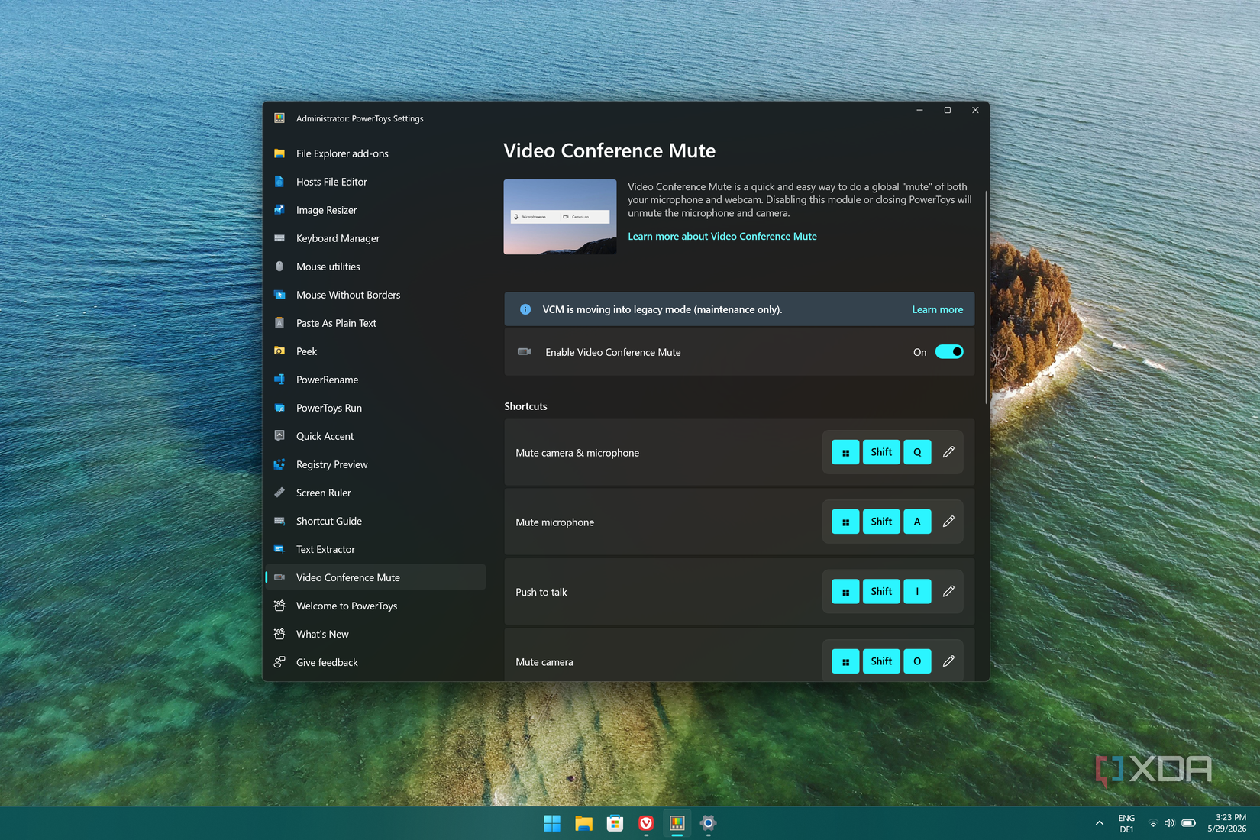Open Learn more about Video Conference Mute link
1260x840 pixels.
722,237
